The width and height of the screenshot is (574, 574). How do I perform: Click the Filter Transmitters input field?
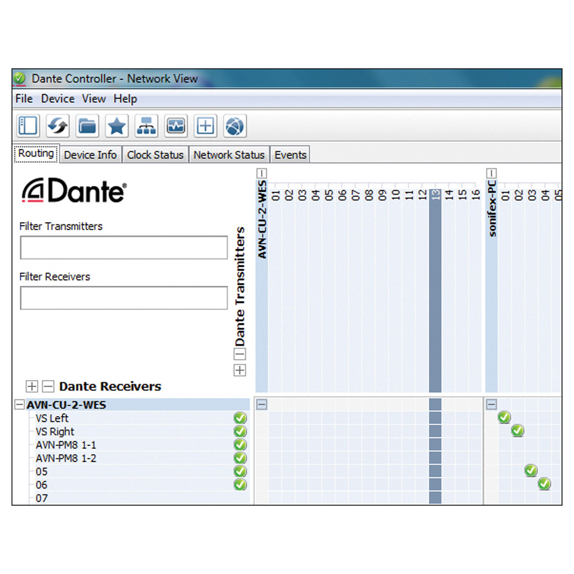[x=124, y=247]
